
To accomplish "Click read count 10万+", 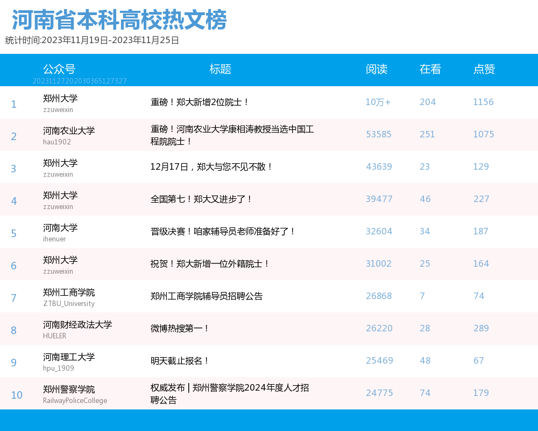I will (x=378, y=102).
